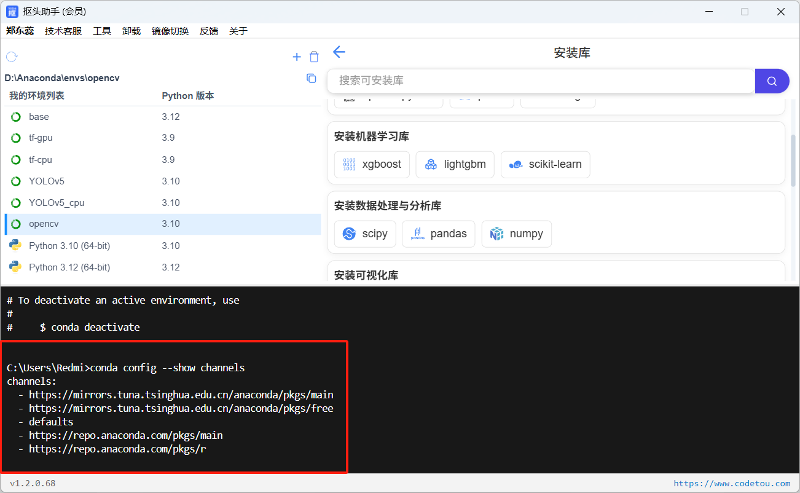Click the $ conda deactivate line

90,327
